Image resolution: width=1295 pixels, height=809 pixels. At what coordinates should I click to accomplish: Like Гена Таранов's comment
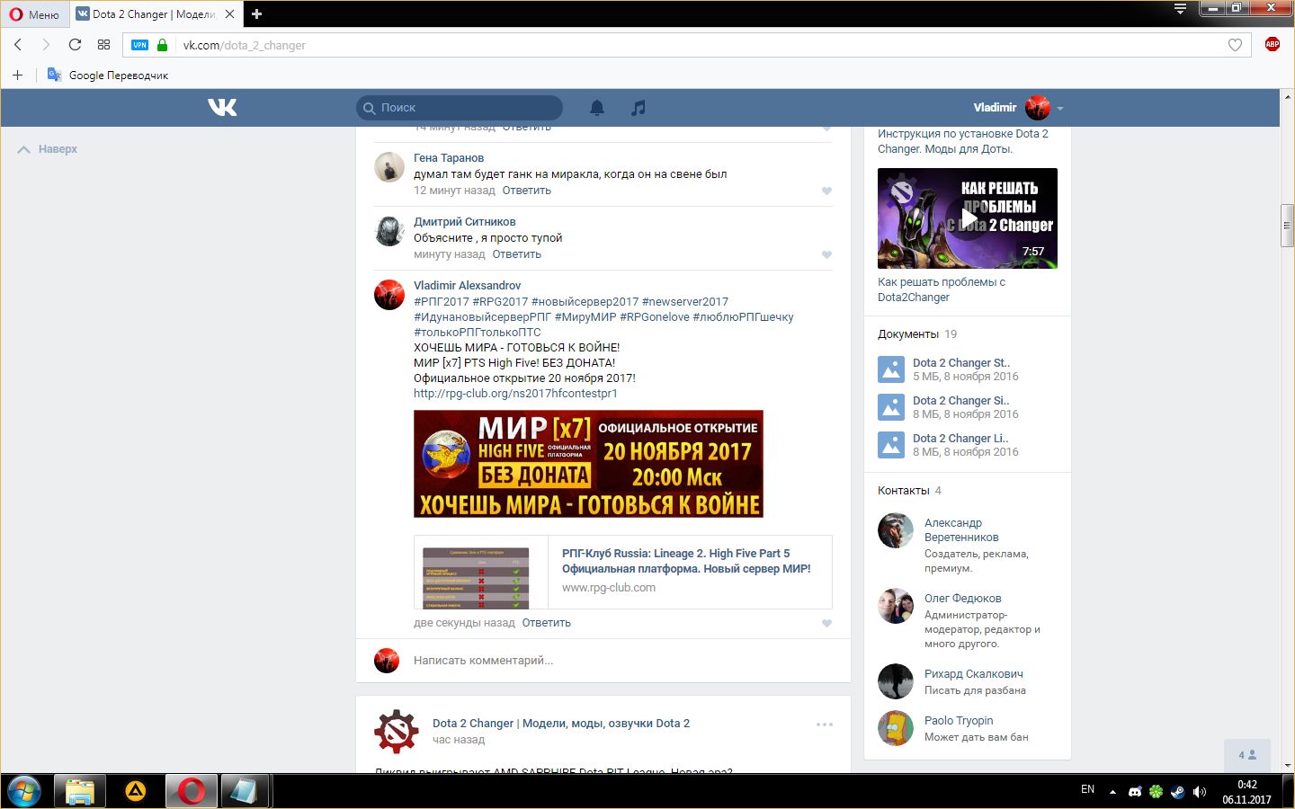coord(826,191)
